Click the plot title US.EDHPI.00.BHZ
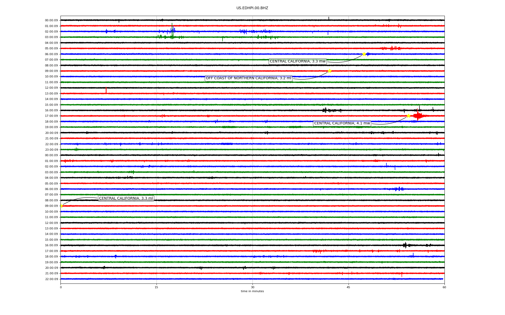Image resolution: width=505 pixels, height=315 pixels. 252,8
